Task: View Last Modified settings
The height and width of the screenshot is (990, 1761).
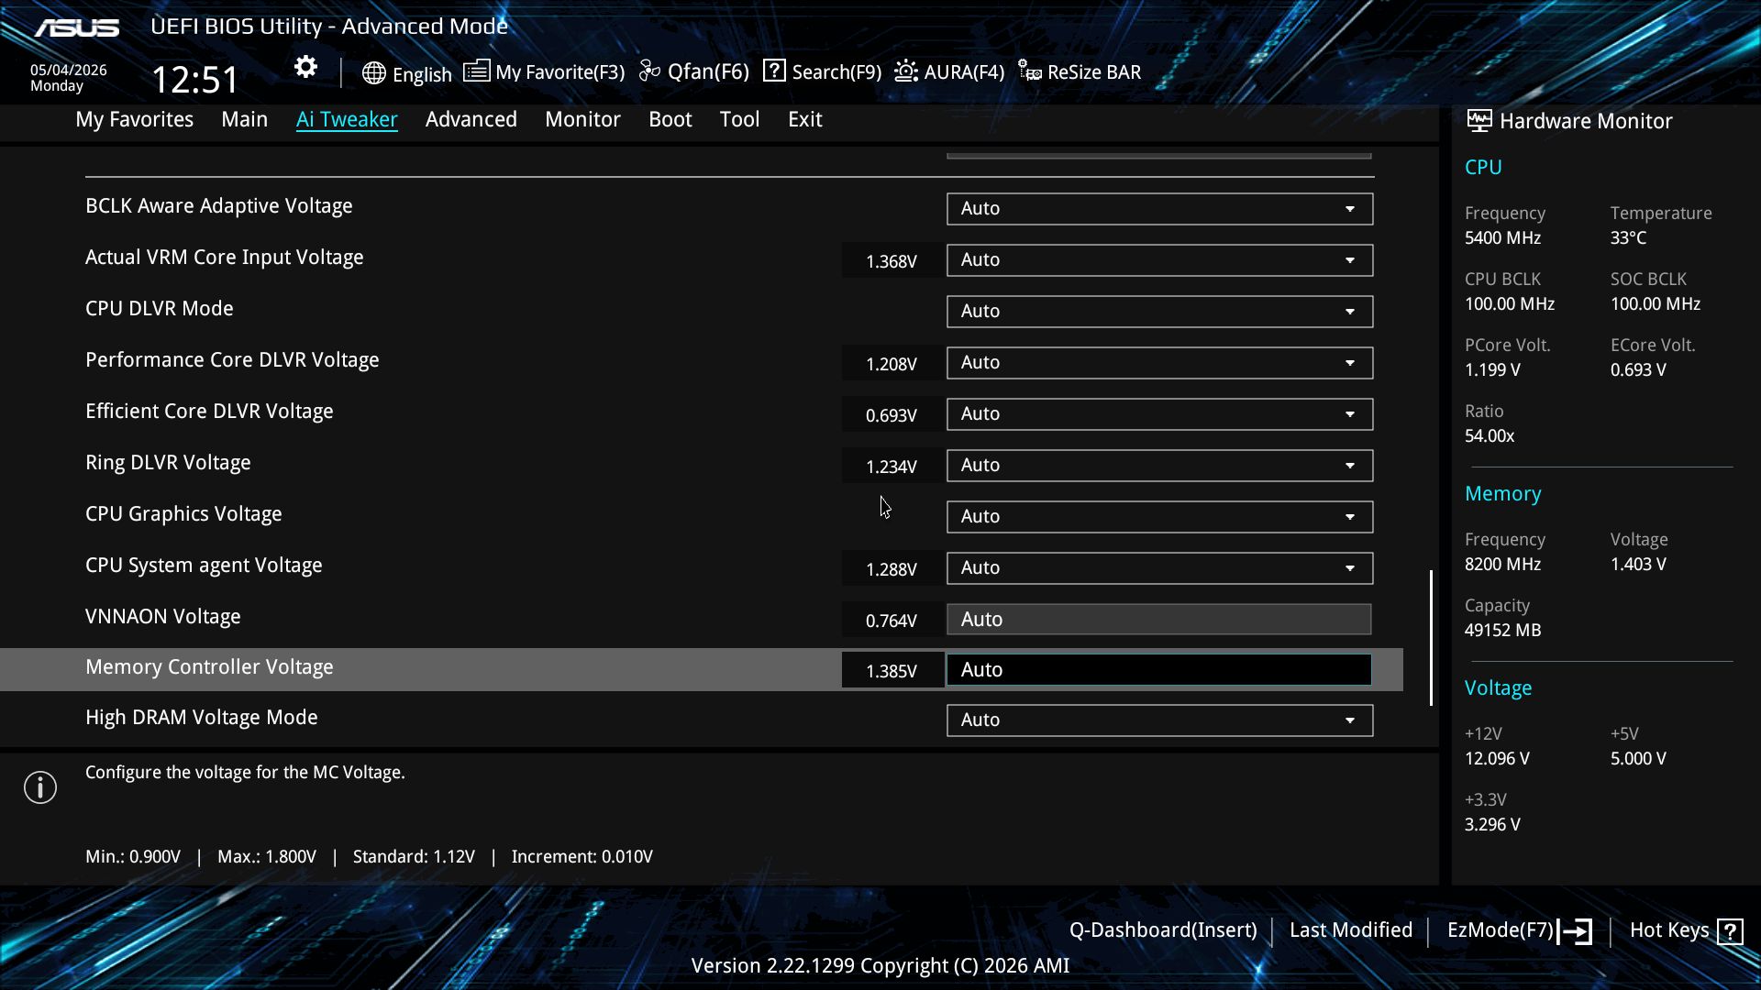Action: [1351, 930]
